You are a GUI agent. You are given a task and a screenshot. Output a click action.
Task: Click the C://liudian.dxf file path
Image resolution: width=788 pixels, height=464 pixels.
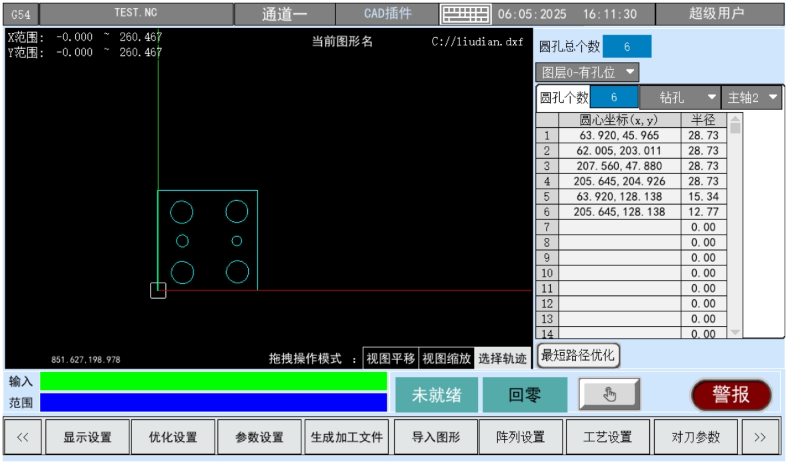tap(477, 42)
